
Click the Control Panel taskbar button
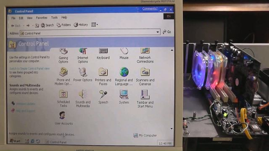(x=56, y=142)
